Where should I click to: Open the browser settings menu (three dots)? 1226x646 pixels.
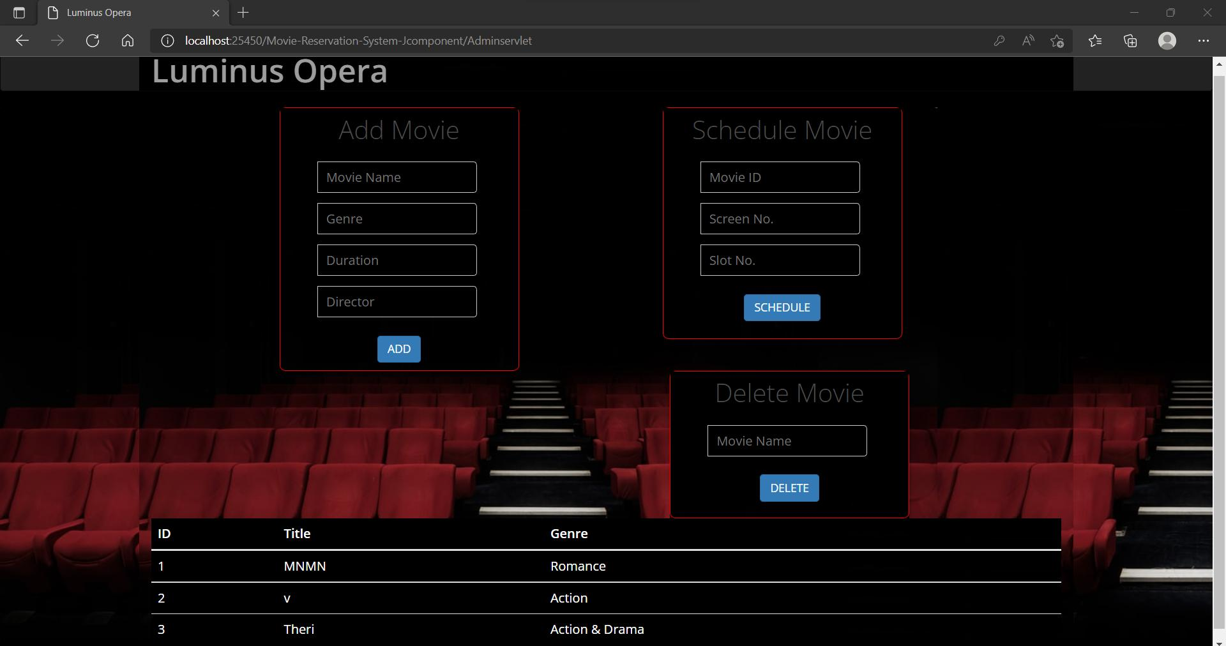coord(1204,40)
